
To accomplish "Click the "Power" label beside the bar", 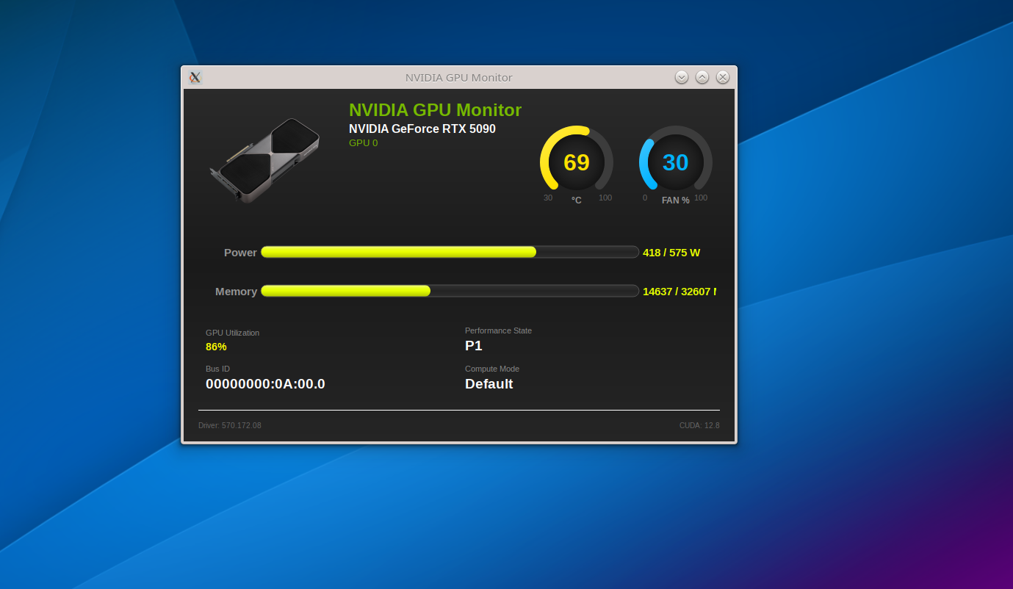I will (240, 253).
